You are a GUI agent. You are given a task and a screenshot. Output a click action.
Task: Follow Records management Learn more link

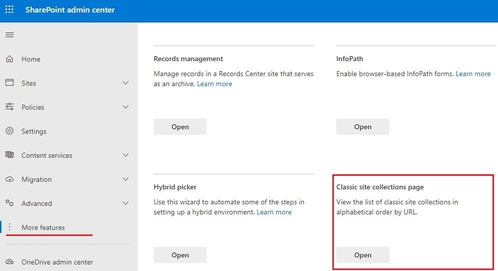tap(214, 84)
